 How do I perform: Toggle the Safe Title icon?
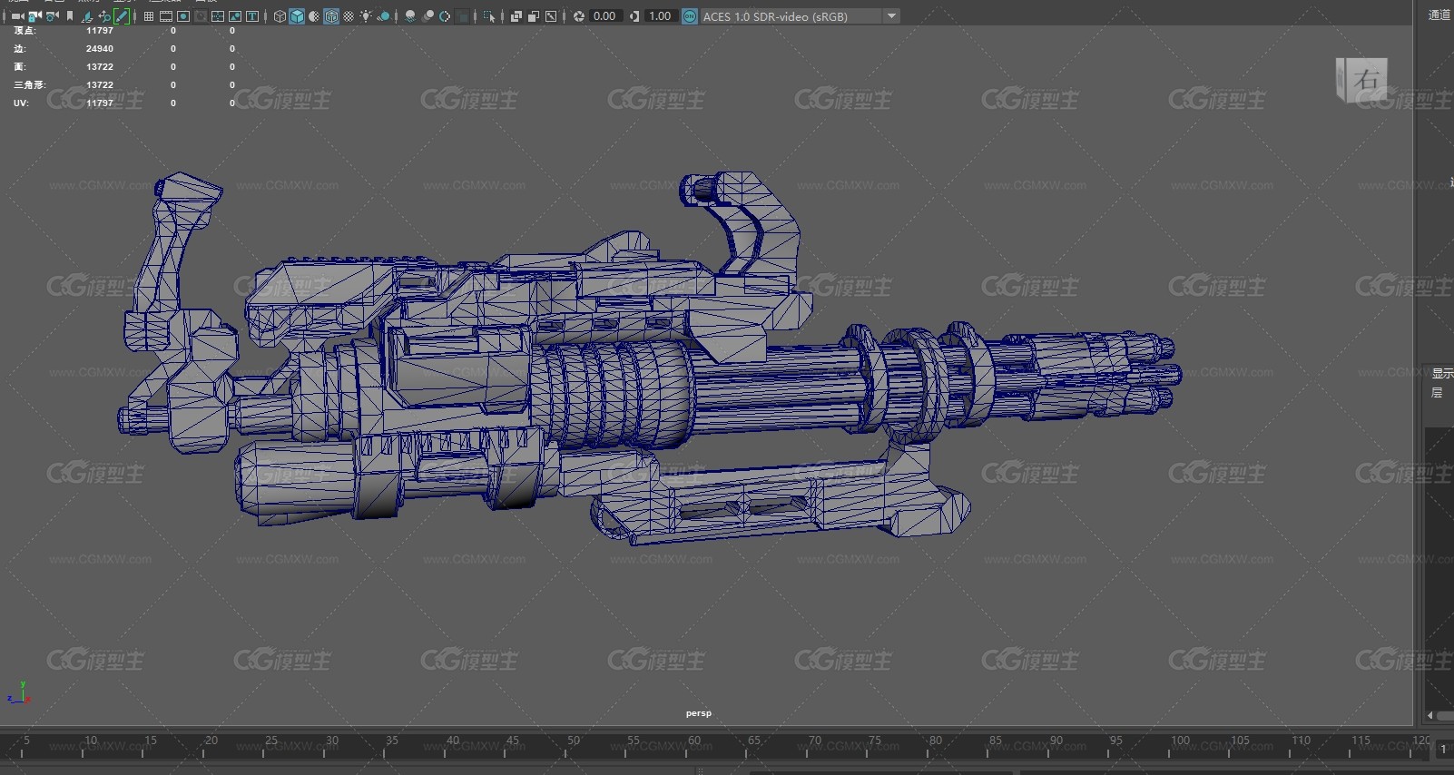pyautogui.click(x=252, y=16)
